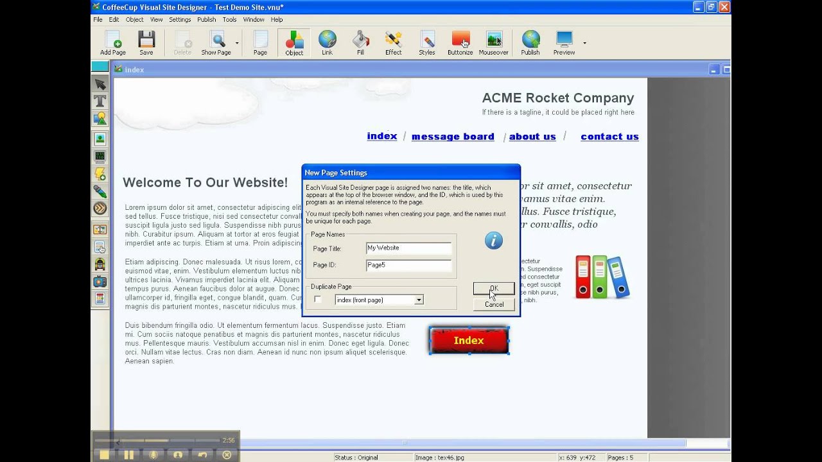Open the Tools menu

point(229,19)
